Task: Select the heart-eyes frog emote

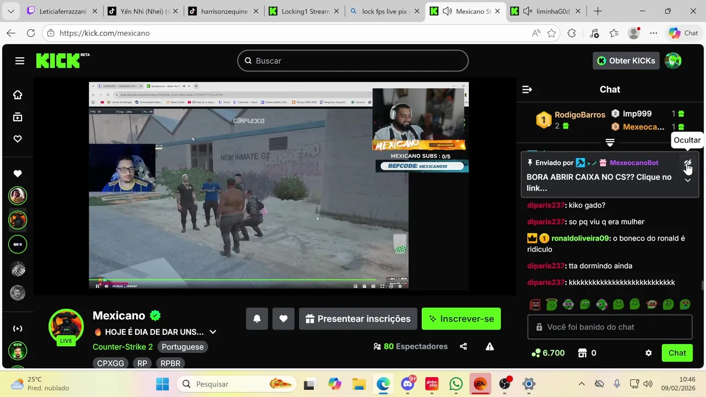Action: (685, 304)
